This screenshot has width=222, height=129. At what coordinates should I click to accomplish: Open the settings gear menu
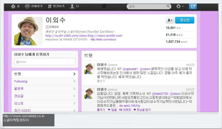click(x=180, y=6)
